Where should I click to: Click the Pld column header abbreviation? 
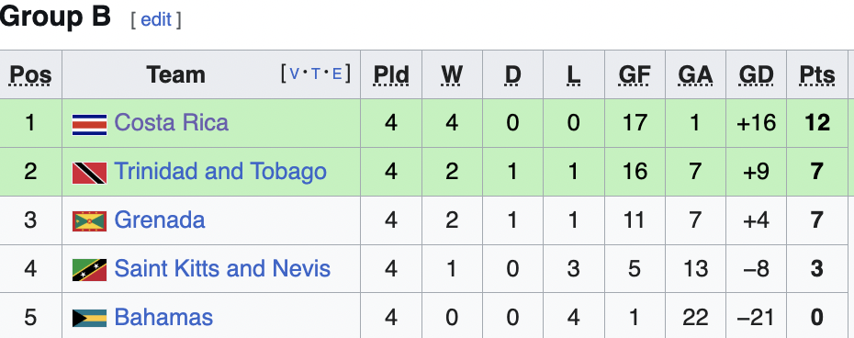(391, 75)
